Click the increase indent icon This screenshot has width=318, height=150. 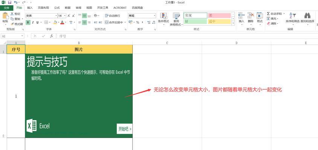(x=100, y=22)
